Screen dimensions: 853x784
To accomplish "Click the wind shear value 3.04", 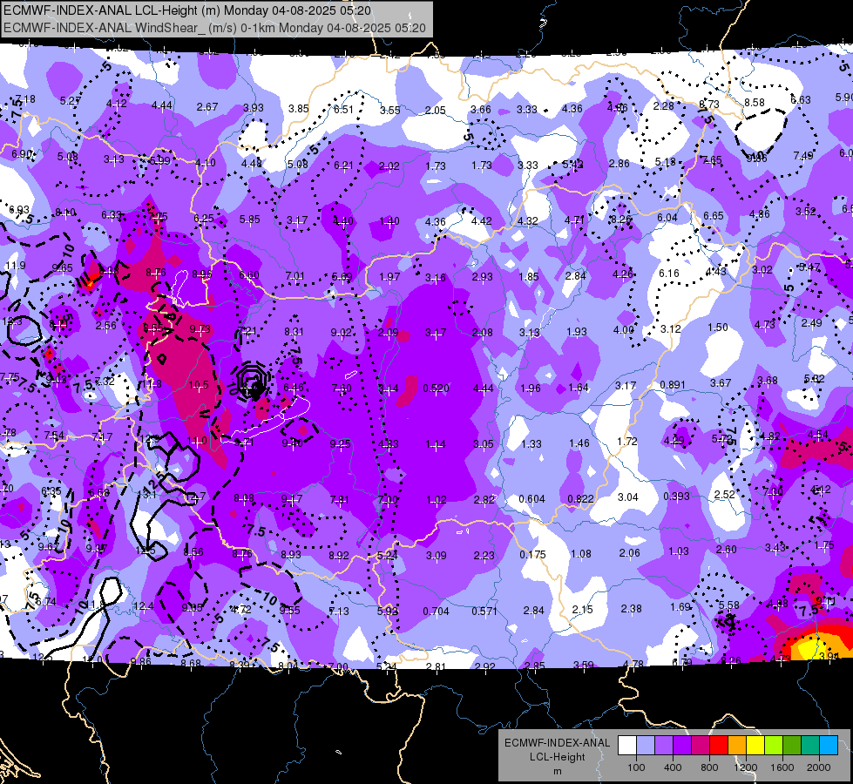I will tap(628, 497).
